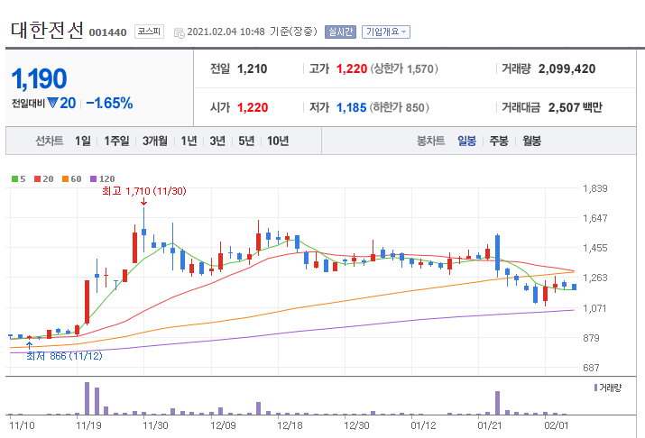Select the 3년 line chart tab

coord(217,141)
